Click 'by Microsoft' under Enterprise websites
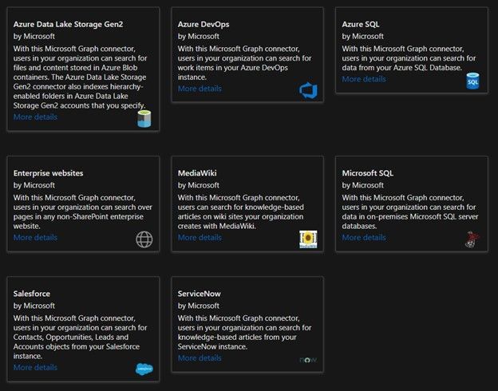Image resolution: width=498 pixels, height=391 pixels. coord(34,185)
